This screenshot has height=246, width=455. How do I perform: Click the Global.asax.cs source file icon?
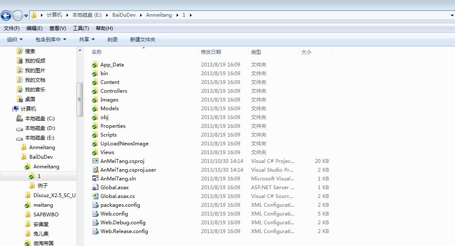point(95,196)
